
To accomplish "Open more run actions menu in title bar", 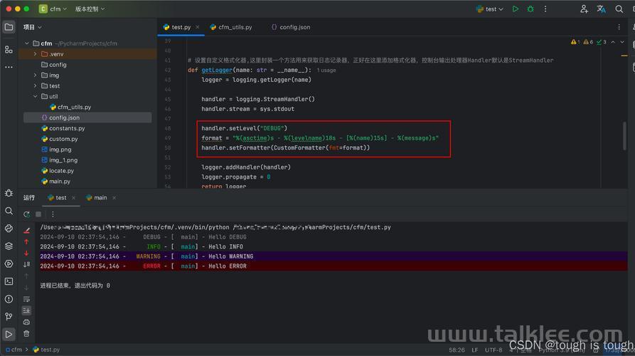I will click(x=545, y=9).
